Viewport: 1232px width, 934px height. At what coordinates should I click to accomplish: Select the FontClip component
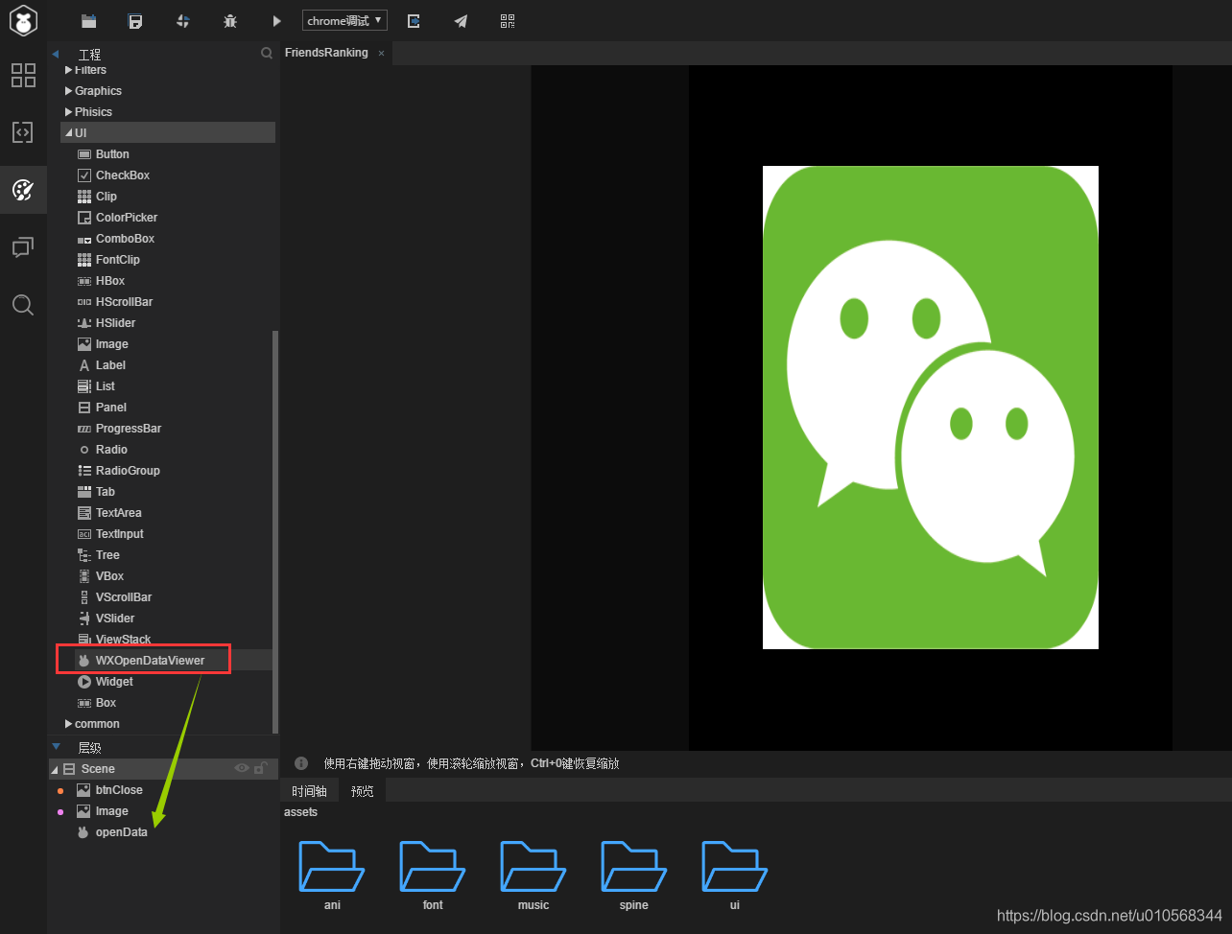pyautogui.click(x=118, y=260)
